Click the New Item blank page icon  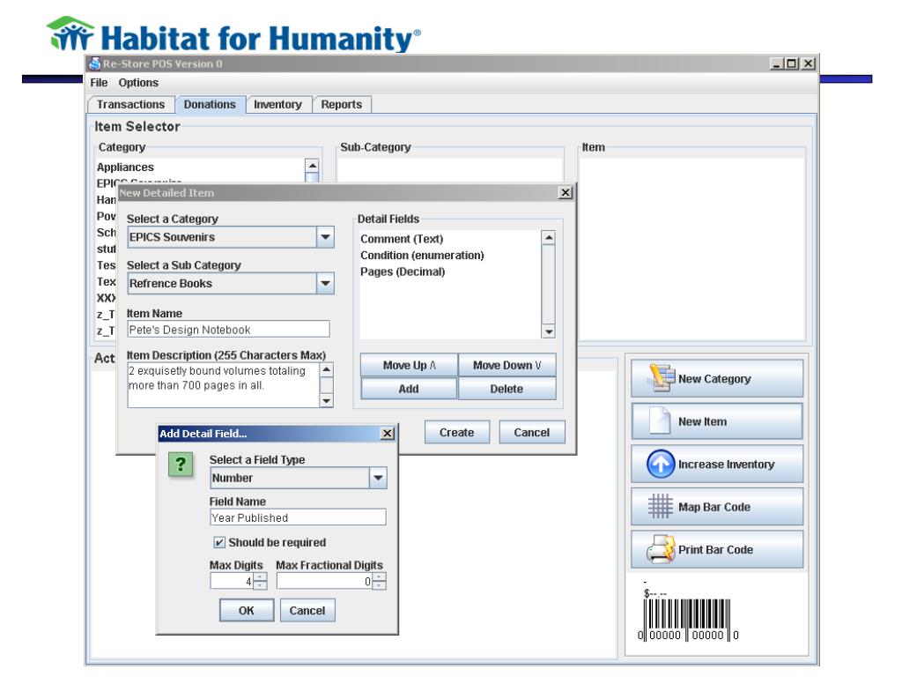tap(659, 420)
